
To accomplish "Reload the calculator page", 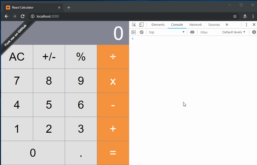I will pyautogui.click(x=23, y=16).
